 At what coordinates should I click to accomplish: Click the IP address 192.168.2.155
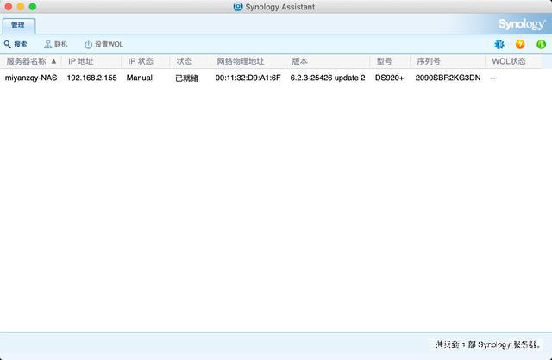(x=92, y=78)
